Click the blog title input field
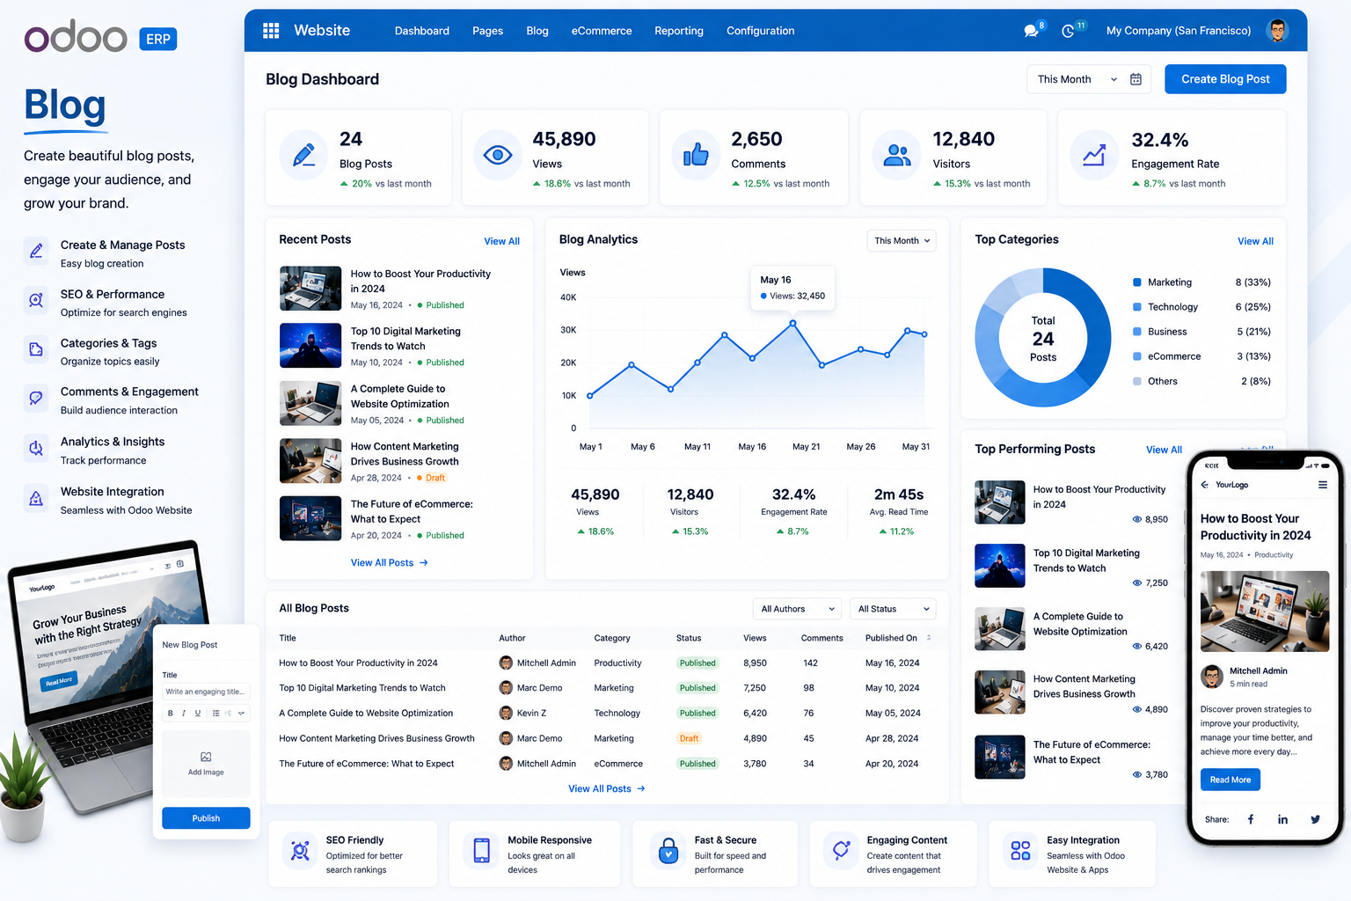The image size is (1351, 901). pyautogui.click(x=206, y=692)
